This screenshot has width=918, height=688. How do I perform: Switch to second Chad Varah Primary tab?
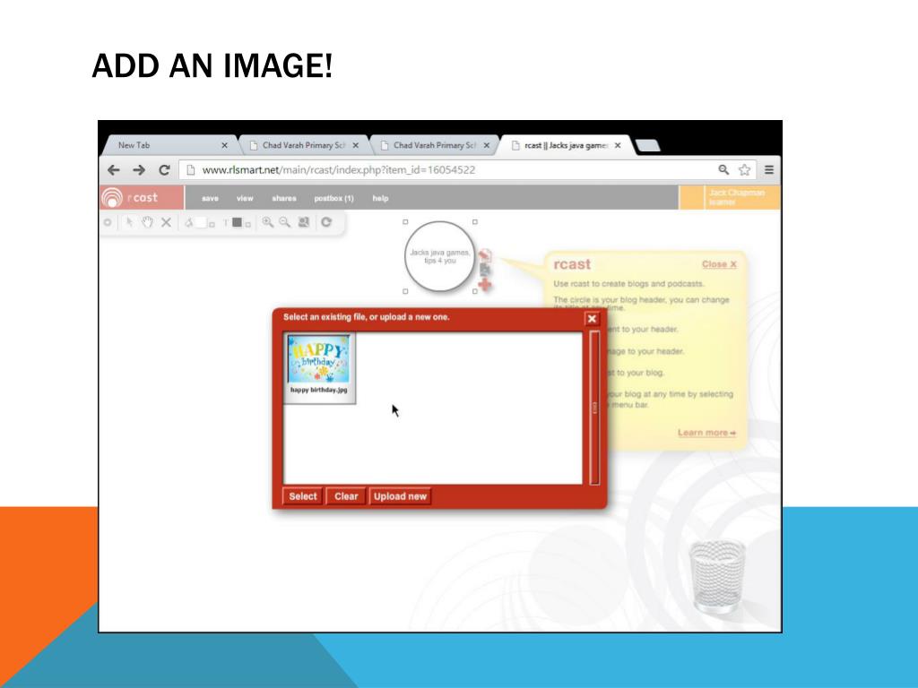tap(436, 145)
